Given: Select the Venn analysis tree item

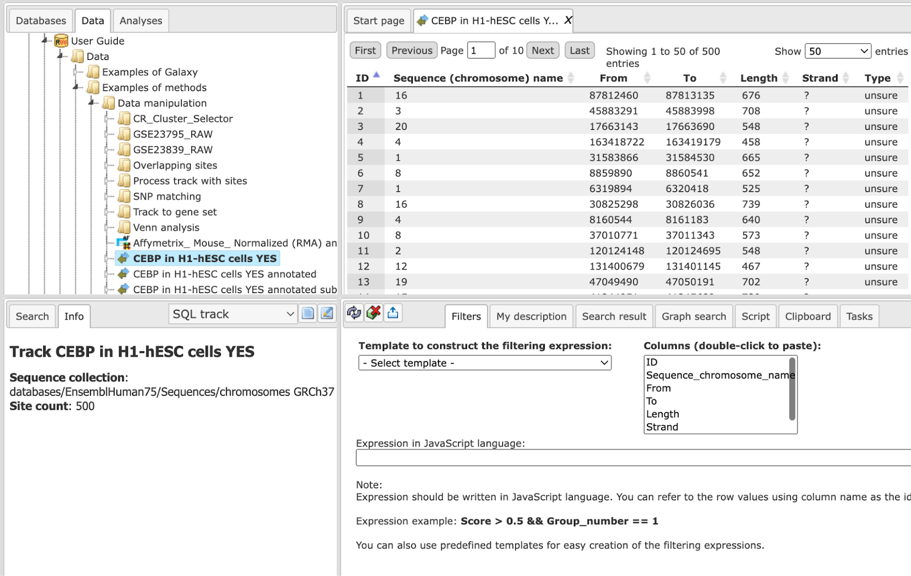Looking at the screenshot, I should [166, 228].
